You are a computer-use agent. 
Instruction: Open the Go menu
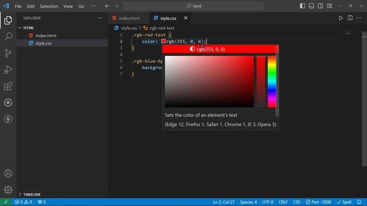pyautogui.click(x=81, y=6)
